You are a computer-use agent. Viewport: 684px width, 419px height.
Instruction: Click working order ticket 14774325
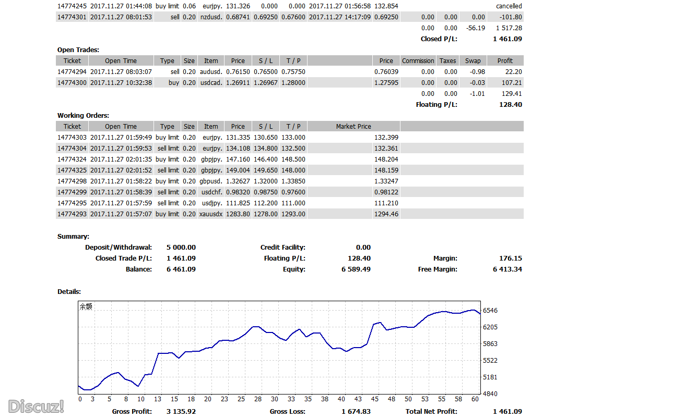tap(72, 170)
